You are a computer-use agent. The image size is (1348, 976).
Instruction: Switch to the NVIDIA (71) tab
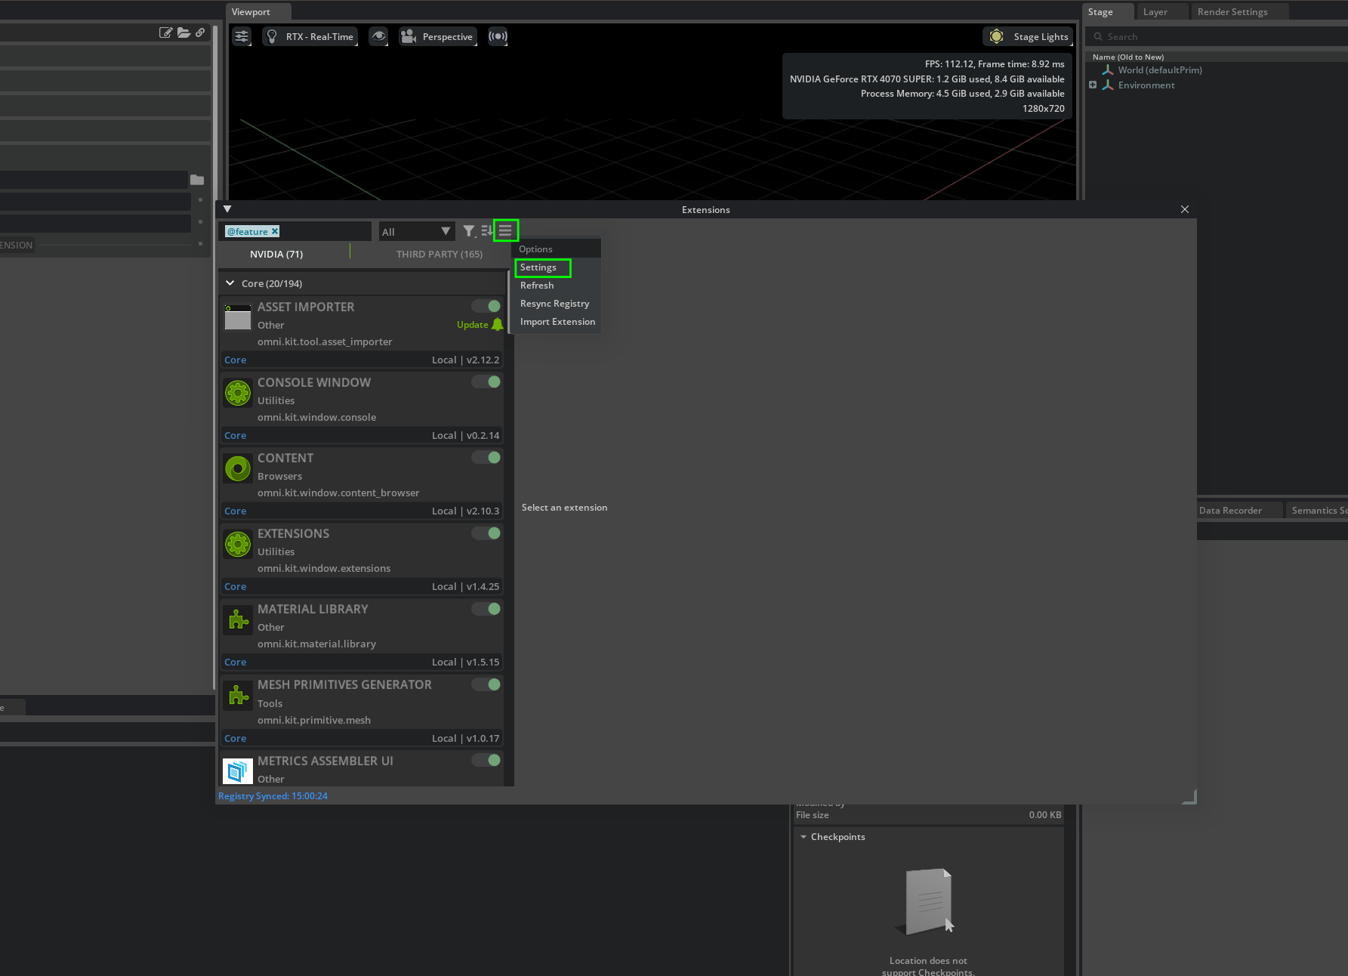[276, 254]
